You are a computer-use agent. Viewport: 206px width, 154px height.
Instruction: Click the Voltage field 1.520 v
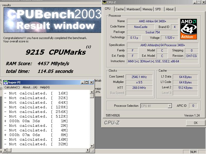click(170, 38)
